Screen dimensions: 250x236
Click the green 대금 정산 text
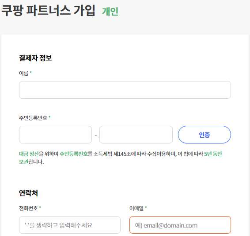[x=29, y=154]
